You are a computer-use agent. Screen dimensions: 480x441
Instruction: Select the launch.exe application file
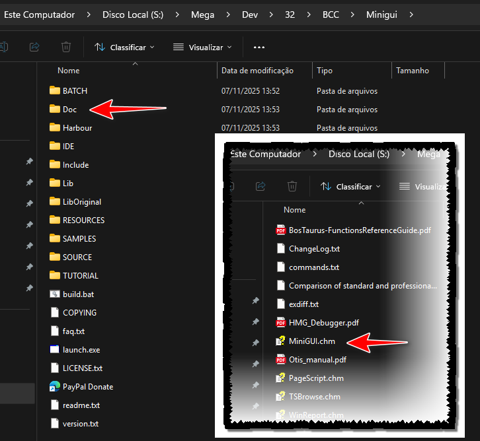coord(81,350)
